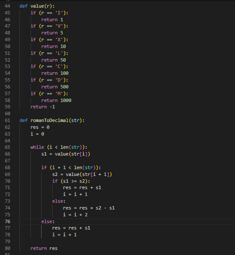Click the 'else:' keyword on line 73
The width and height of the screenshot is (235, 255).
pos(59,201)
